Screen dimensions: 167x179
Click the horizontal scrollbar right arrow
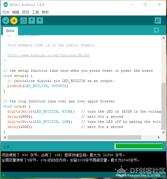(158, 137)
